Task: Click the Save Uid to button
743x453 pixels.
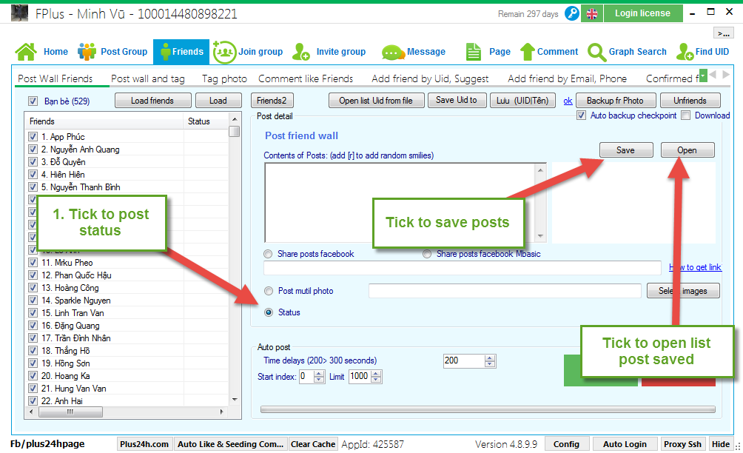Action: [x=457, y=101]
